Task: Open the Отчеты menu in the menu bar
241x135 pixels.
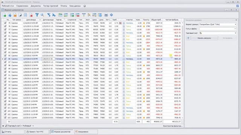Action: click(x=64, y=6)
